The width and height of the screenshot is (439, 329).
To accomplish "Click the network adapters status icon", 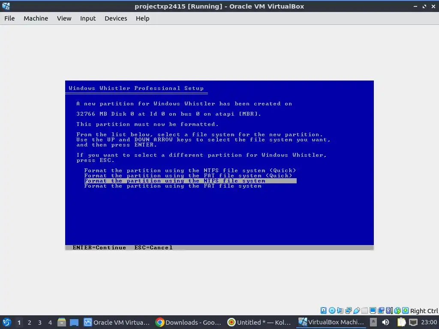I will pos(348,310).
